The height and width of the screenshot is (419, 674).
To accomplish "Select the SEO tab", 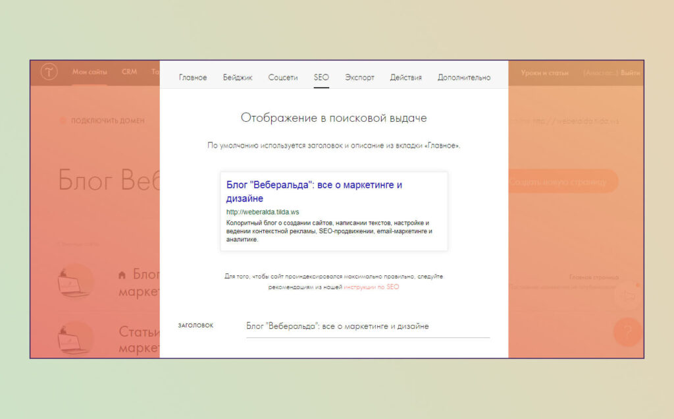I will pos(321,78).
